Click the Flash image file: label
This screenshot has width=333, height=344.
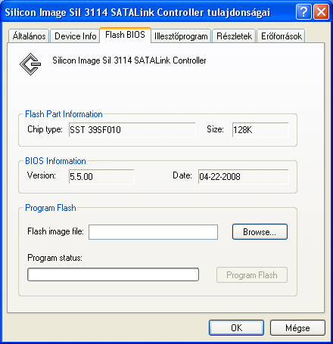pos(55,231)
